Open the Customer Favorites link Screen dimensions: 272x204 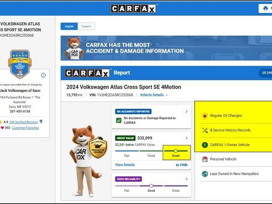click(x=25, y=128)
